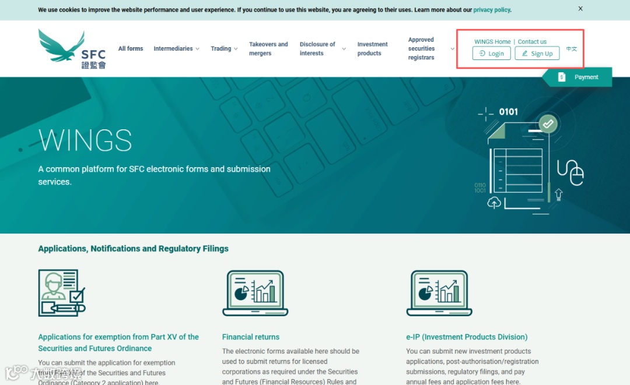The width and height of the screenshot is (630, 385).
Task: Open Takeovers and mergers menu
Action: point(268,48)
